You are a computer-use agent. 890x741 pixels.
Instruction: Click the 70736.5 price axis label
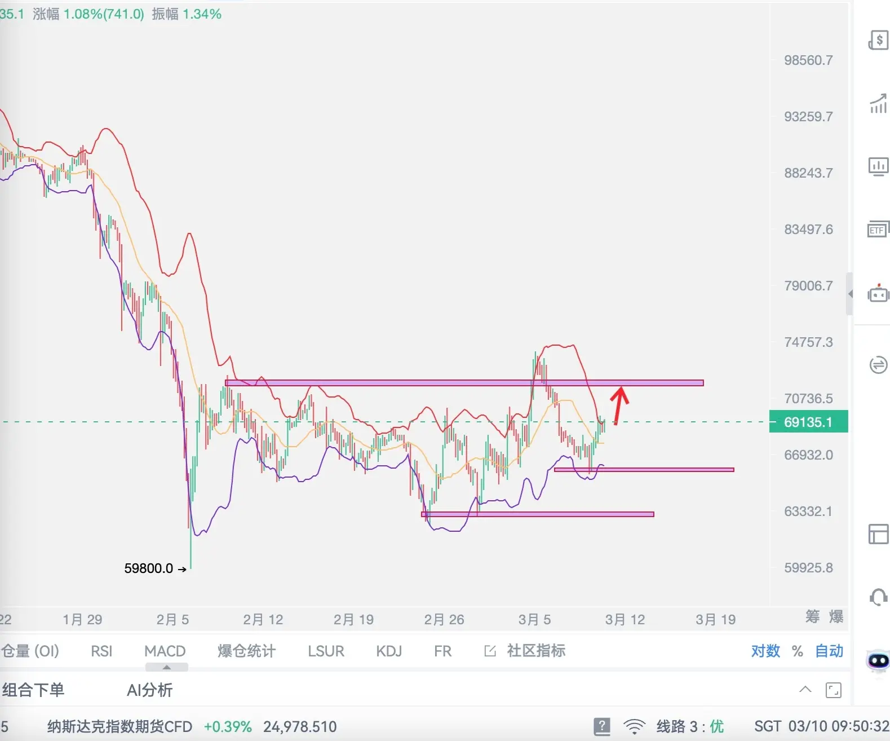(808, 399)
